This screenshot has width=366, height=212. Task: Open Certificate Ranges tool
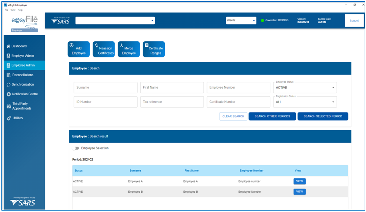click(x=154, y=49)
